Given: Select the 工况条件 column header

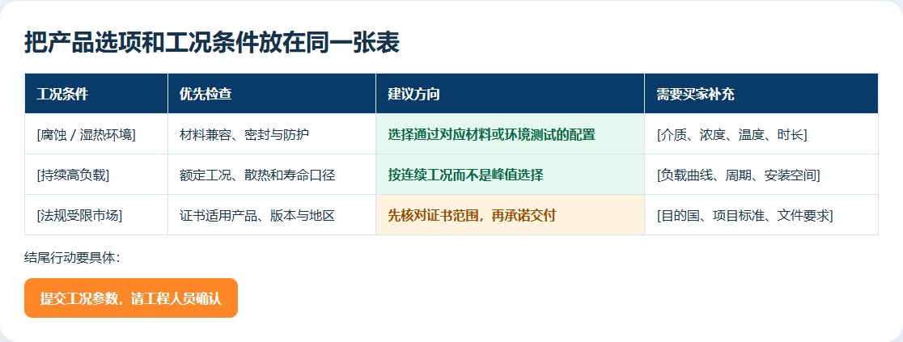Looking at the screenshot, I should click(x=96, y=93).
